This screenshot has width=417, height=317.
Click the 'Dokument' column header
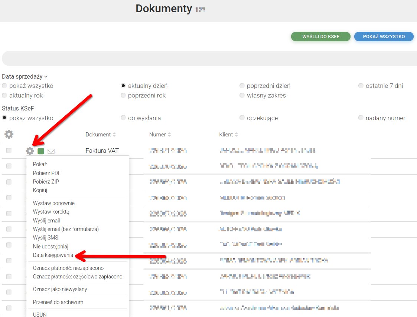click(x=98, y=135)
